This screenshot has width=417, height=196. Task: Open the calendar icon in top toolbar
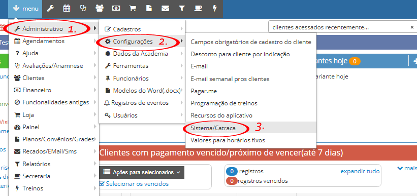point(67,9)
